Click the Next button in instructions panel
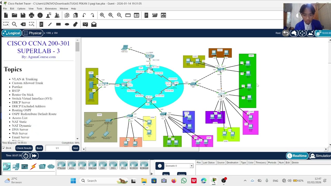 coord(76,148)
